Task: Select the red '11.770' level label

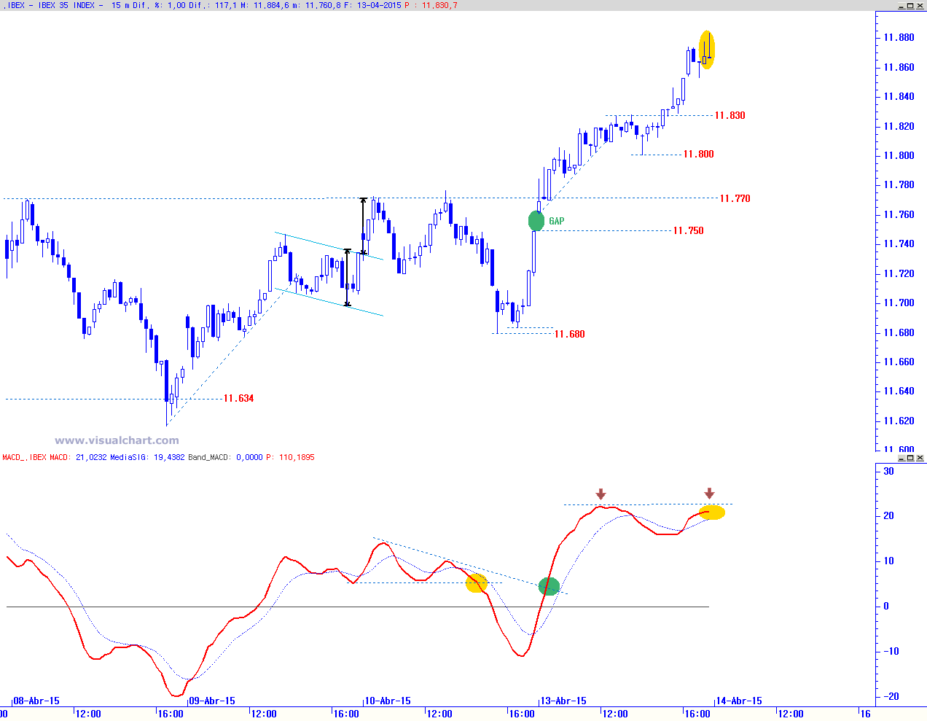Action: pyautogui.click(x=735, y=198)
